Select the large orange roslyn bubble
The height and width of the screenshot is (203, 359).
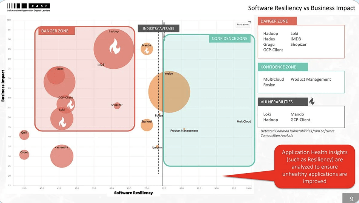pos(169,92)
